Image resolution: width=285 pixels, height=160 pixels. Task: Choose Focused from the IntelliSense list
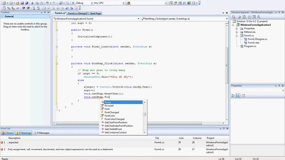(x=122, y=106)
